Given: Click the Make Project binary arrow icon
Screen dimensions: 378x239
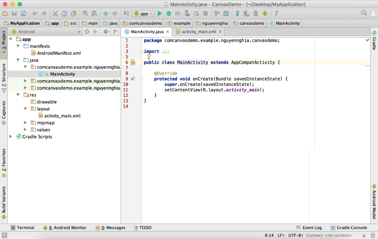Looking at the screenshot, I should click(x=126, y=13).
